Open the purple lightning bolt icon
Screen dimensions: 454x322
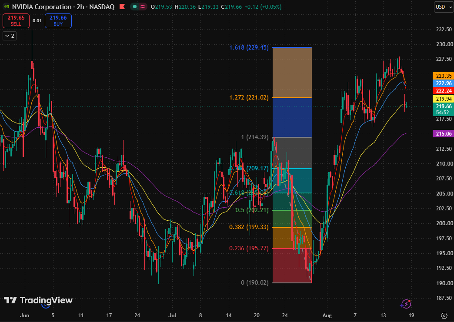coord(406,304)
